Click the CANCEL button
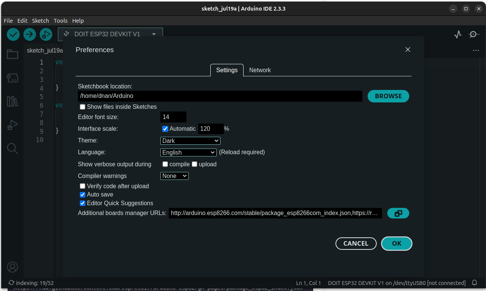Screen dimensions: 486x291 coord(356,243)
